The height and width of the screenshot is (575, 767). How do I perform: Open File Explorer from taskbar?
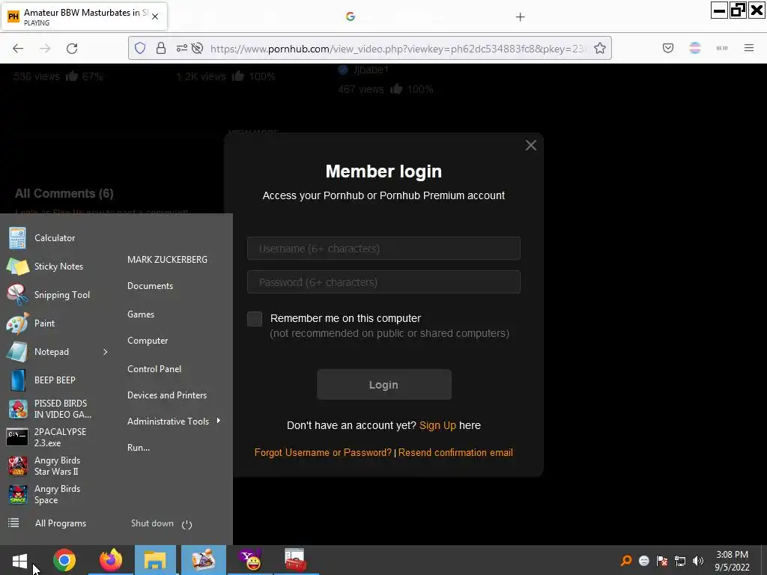(156, 560)
